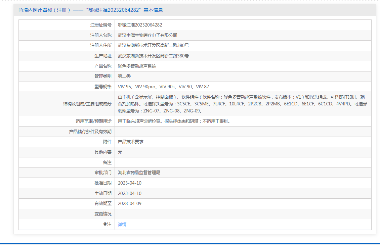380x245 pixels.
Task: Click the 注册人名称 label
Action: (x=101, y=35)
